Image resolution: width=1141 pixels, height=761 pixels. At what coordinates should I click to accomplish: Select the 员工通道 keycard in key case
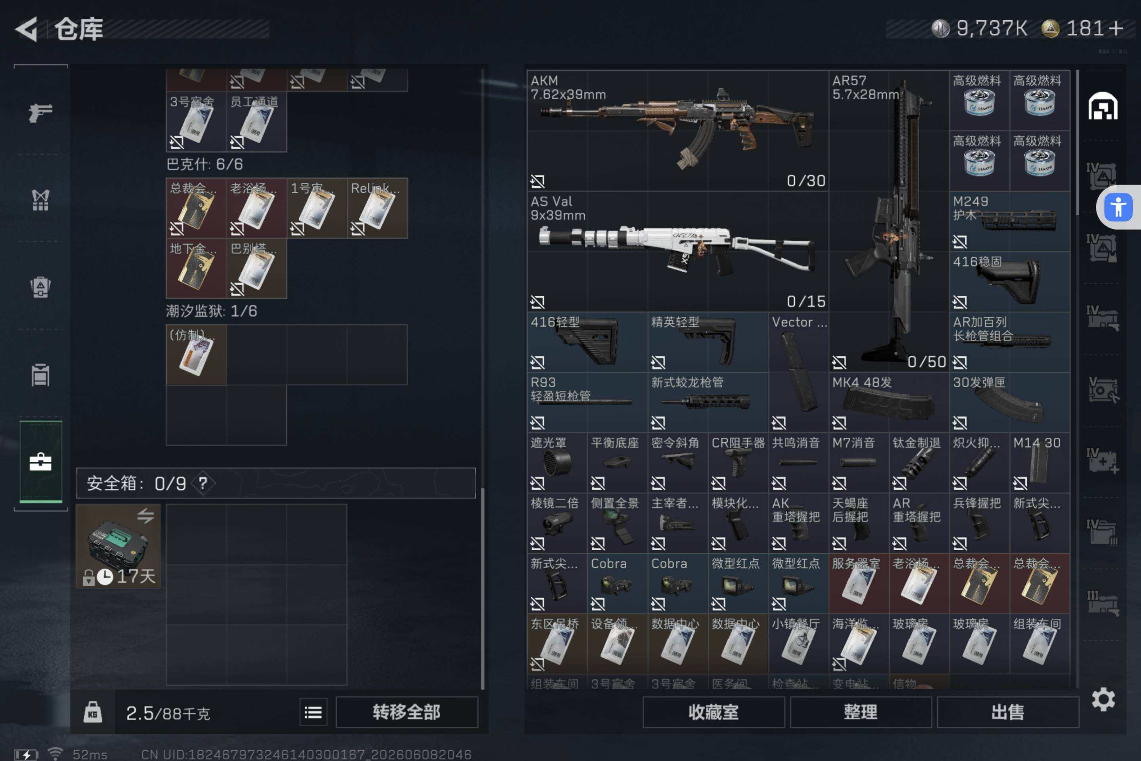click(x=257, y=122)
